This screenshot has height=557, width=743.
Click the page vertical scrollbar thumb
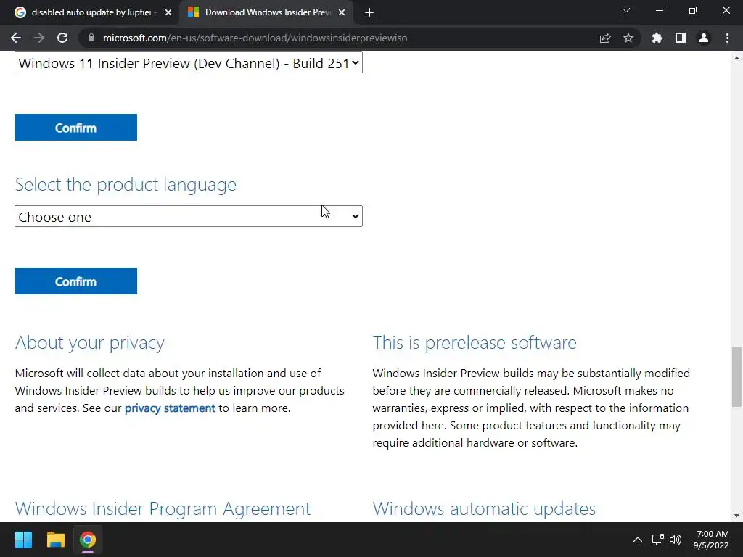[736, 377]
